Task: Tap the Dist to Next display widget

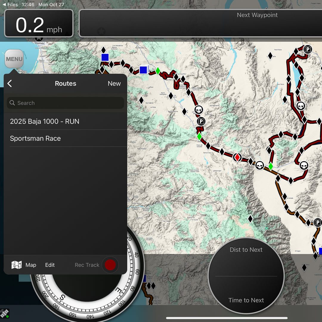Action: tap(246, 250)
